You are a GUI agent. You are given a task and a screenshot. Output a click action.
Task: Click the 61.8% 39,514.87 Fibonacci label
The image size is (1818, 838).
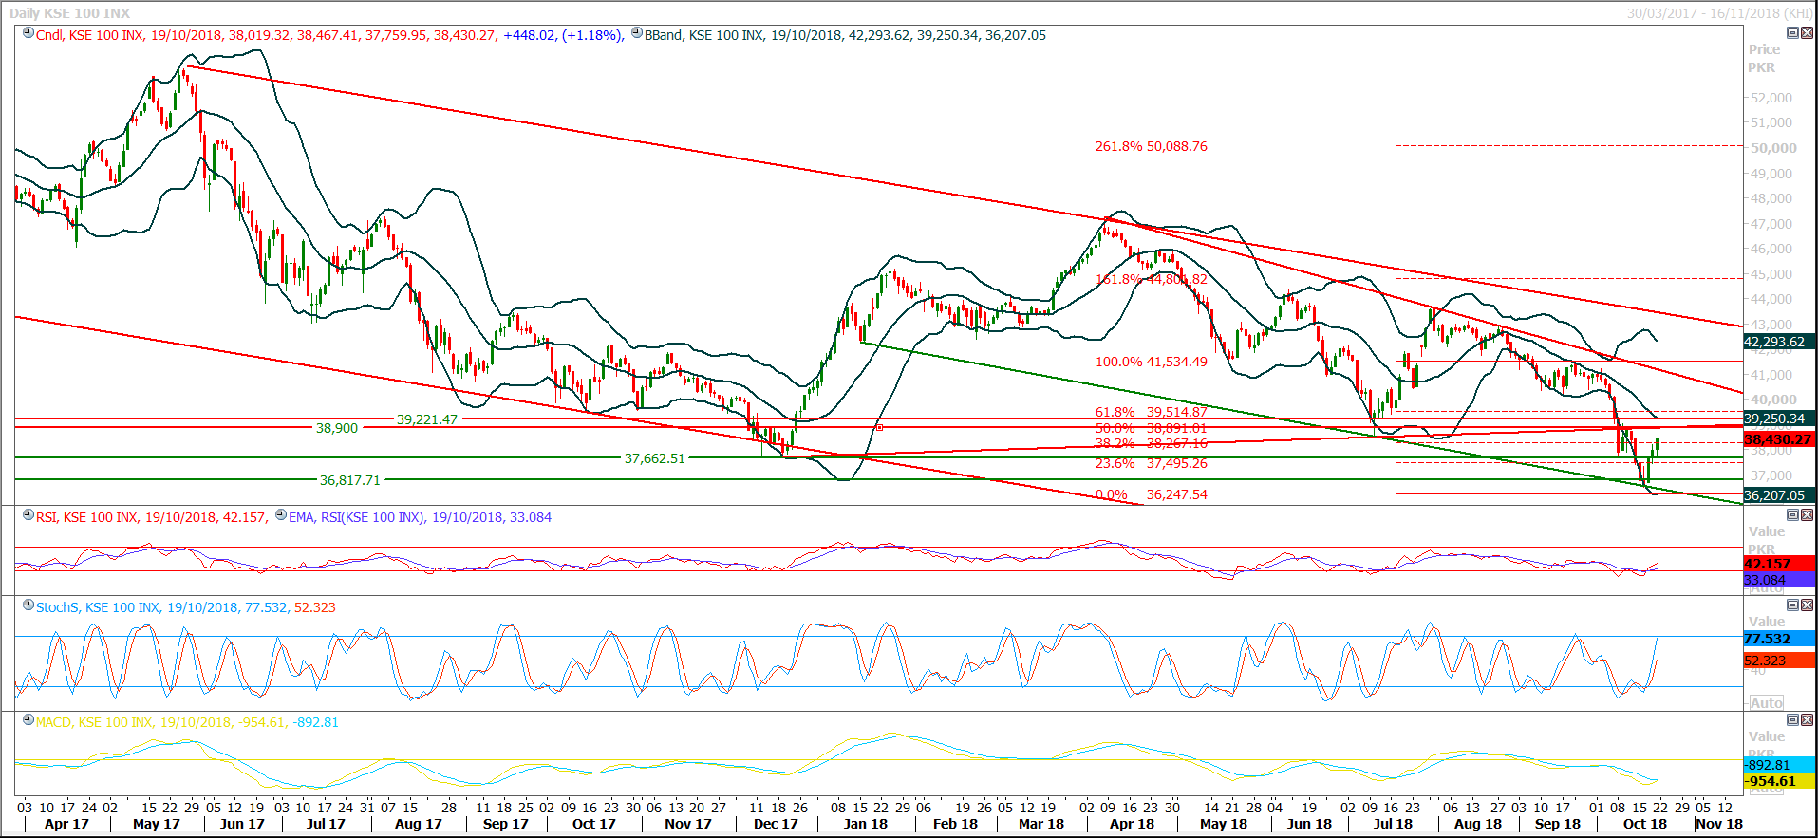pos(1151,412)
